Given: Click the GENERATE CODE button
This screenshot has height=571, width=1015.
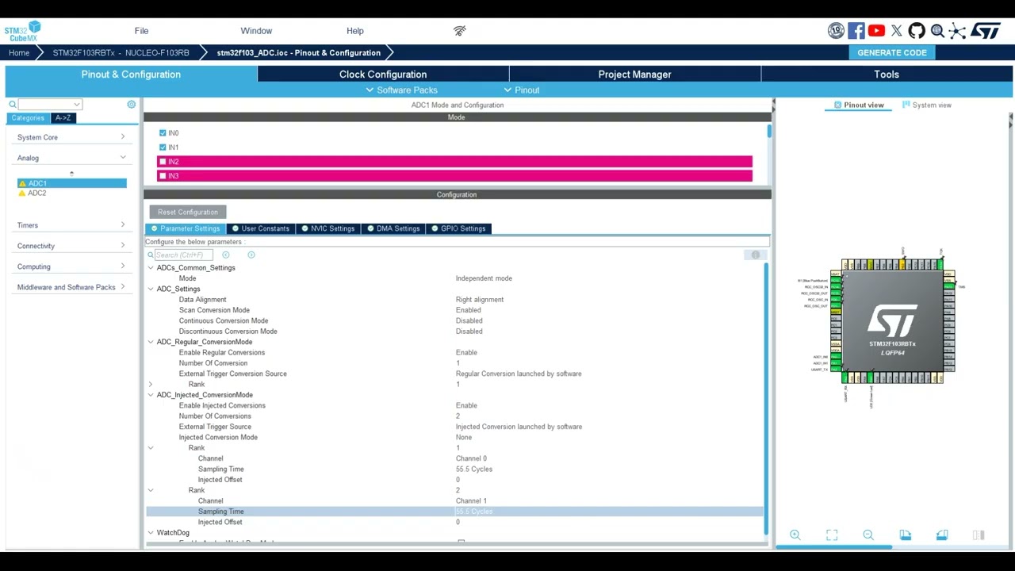Looking at the screenshot, I should click(892, 52).
